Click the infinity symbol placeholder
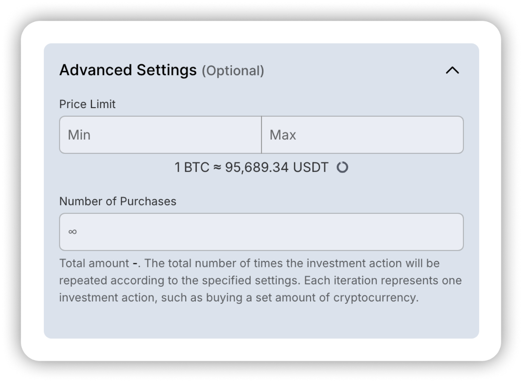 (72, 232)
